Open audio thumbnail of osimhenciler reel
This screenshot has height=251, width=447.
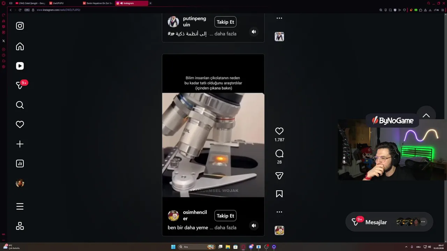[x=279, y=230]
